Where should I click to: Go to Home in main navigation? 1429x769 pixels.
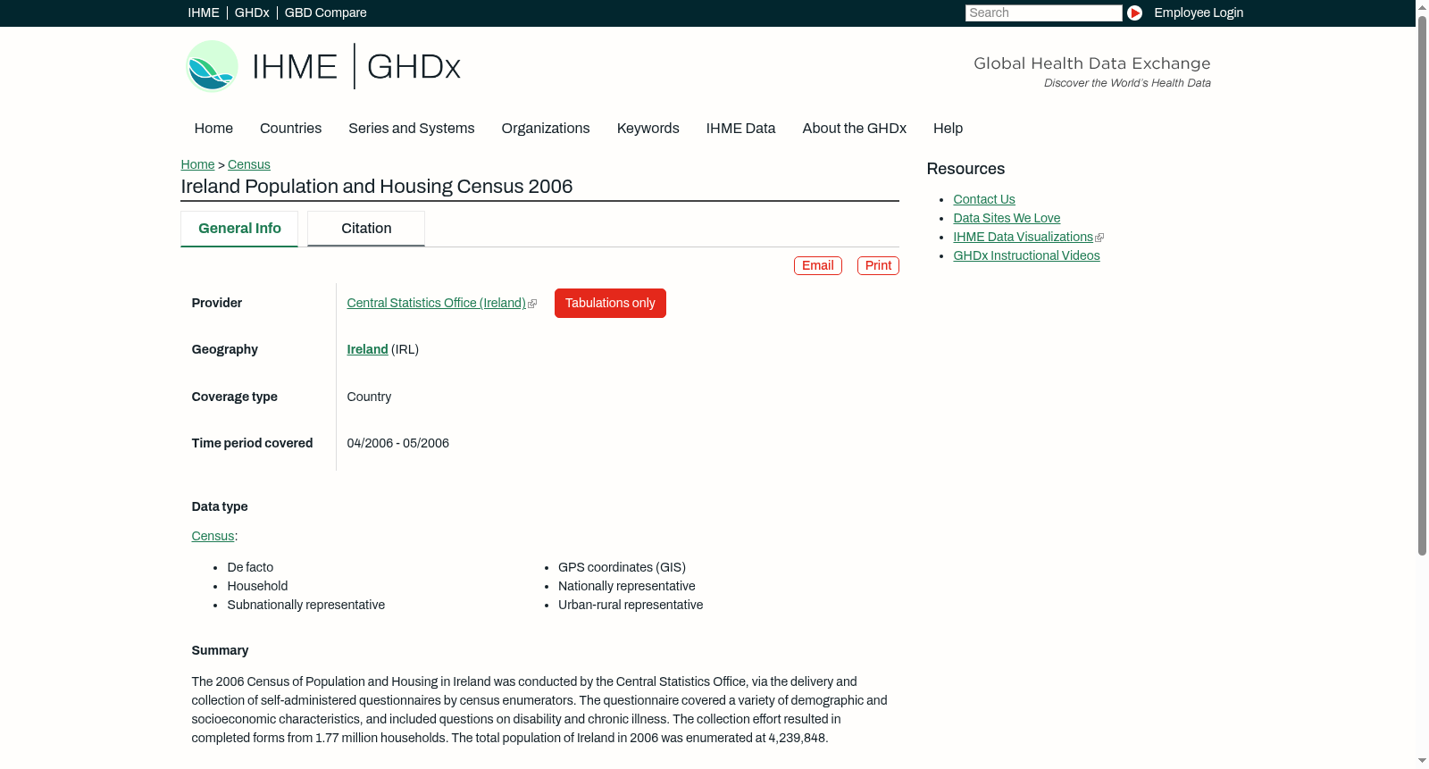(213, 129)
